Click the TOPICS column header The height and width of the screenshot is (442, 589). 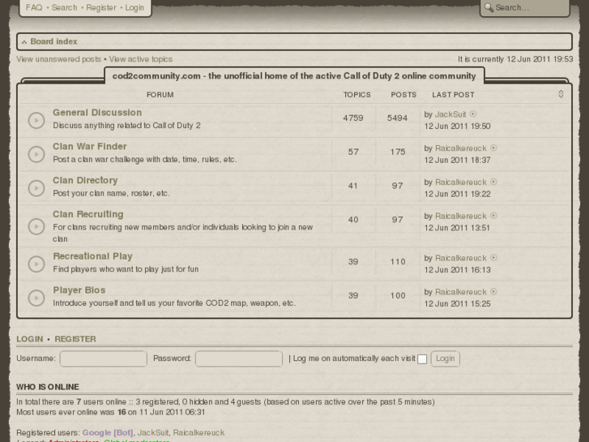[x=356, y=95]
